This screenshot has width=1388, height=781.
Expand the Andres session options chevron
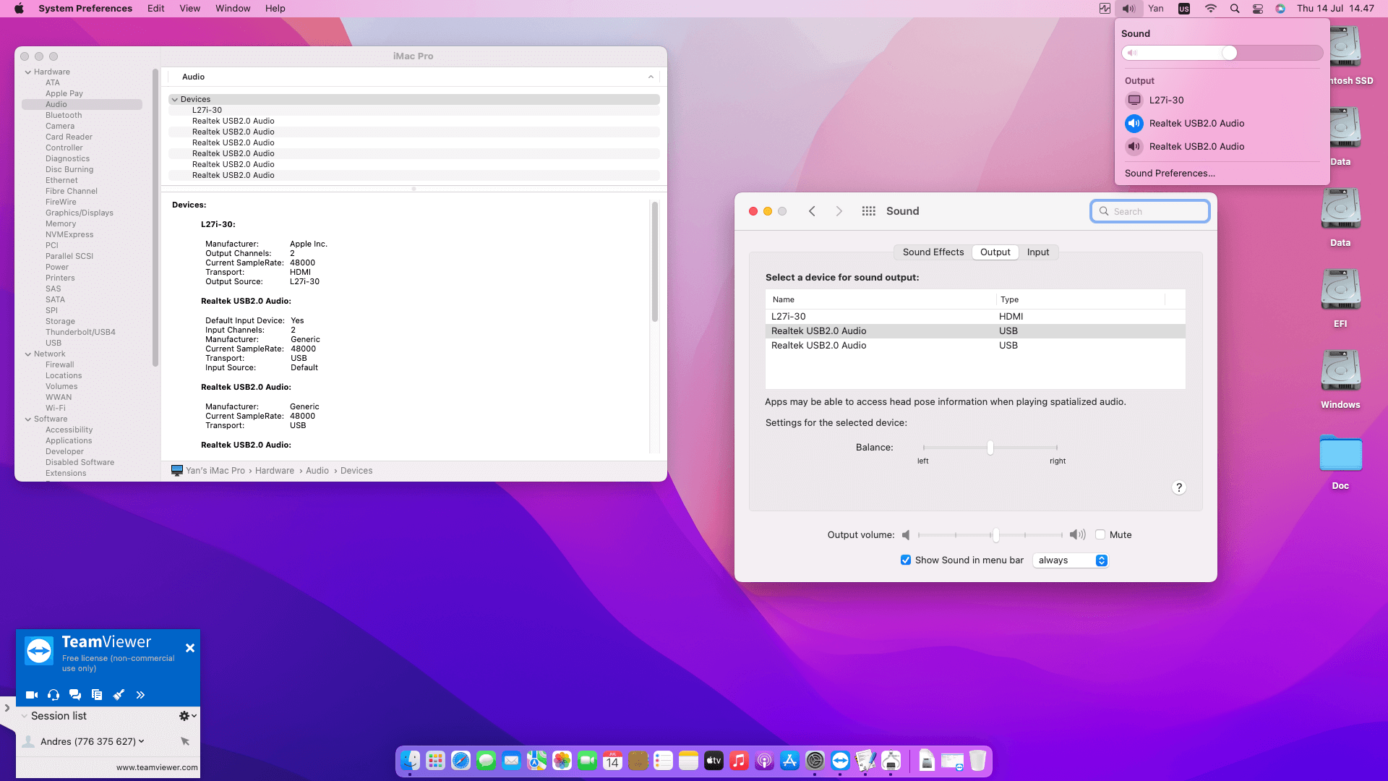tap(141, 741)
